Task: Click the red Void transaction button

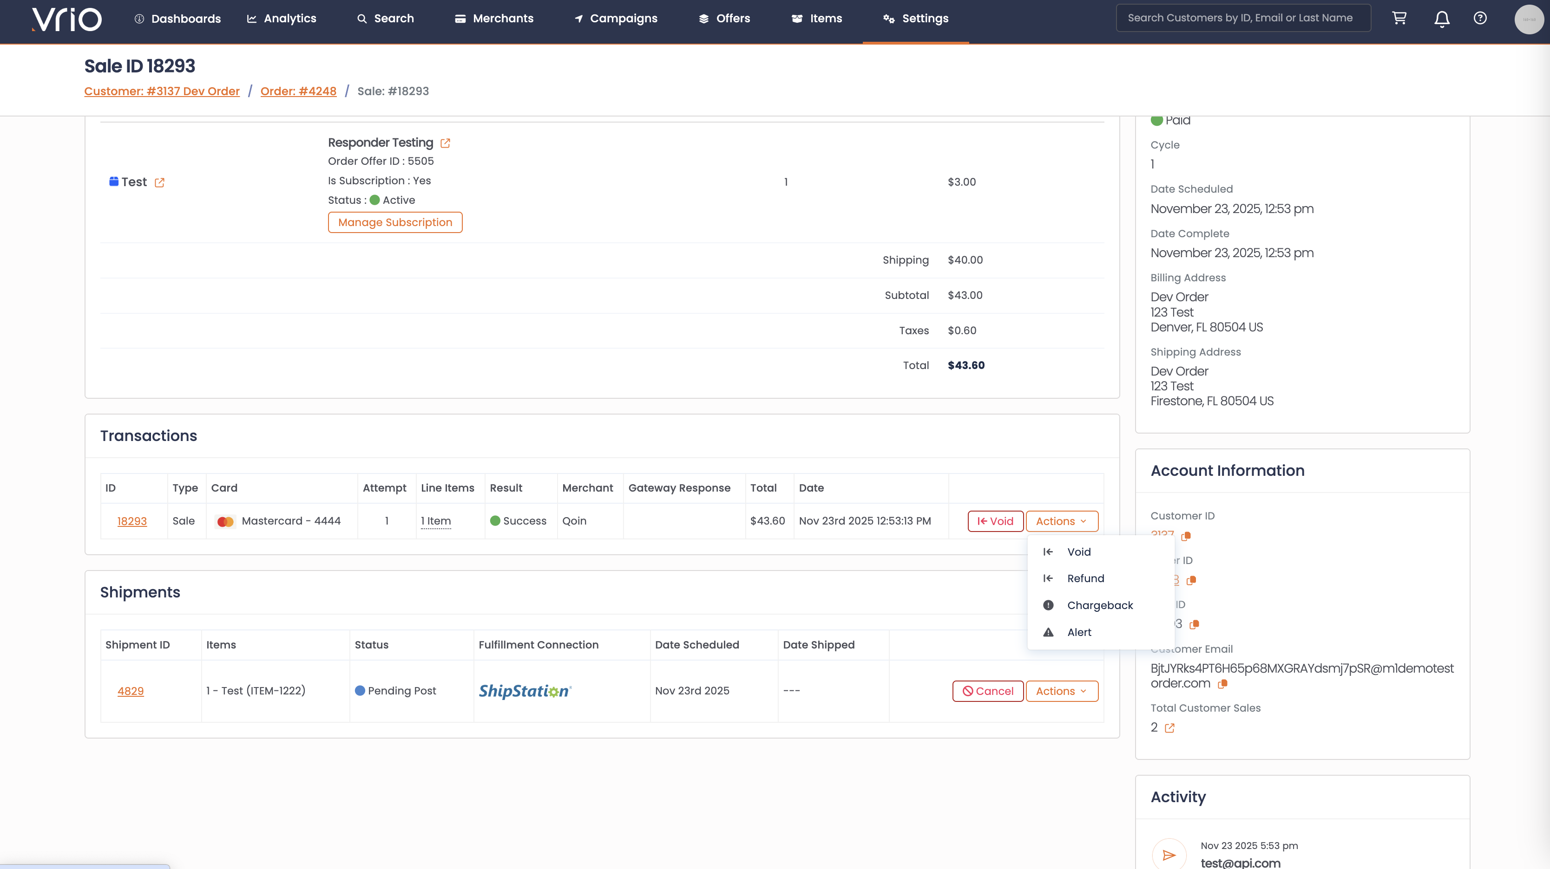Action: pyautogui.click(x=995, y=521)
